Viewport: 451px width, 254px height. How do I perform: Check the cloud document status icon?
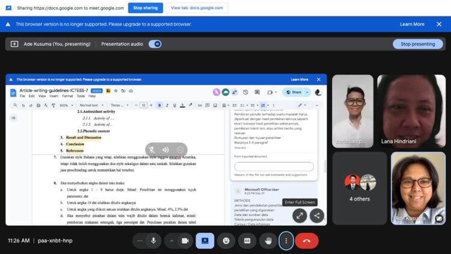tap(131, 91)
